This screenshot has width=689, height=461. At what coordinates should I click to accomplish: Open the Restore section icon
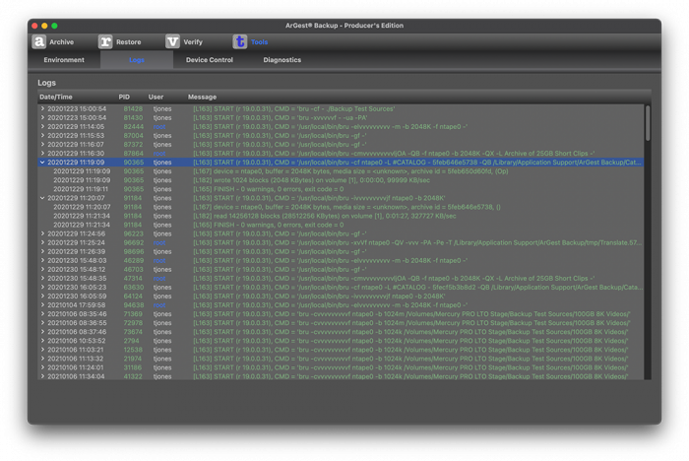tap(105, 41)
